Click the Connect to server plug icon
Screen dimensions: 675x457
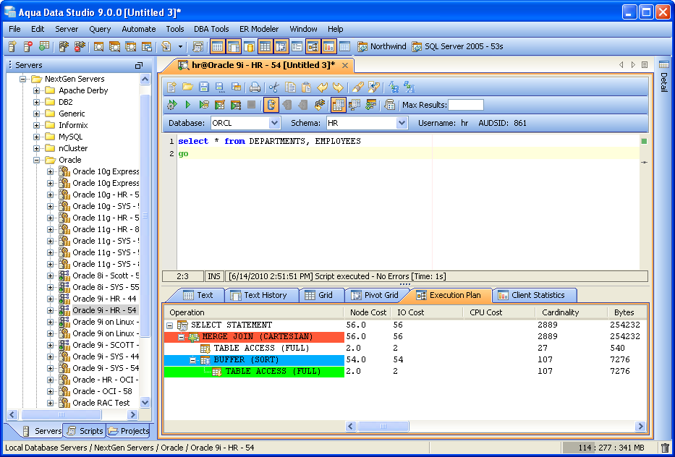point(64,46)
